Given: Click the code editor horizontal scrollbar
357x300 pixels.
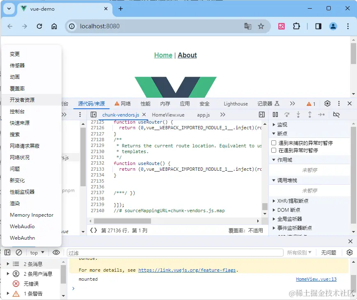Looking at the screenshot, I should click(x=123, y=221).
